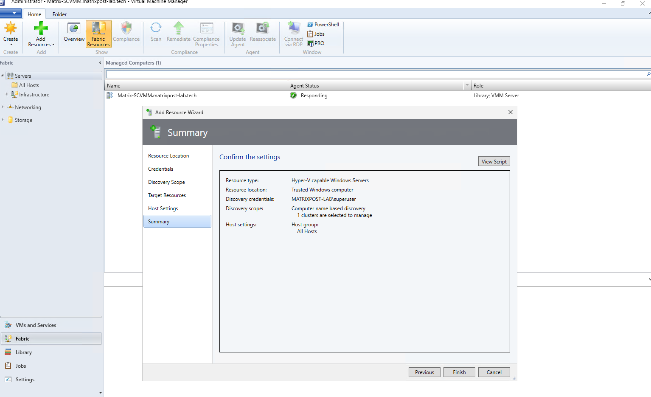Click the Add Resources green plus icon
Viewport: 651px width, 397px height.
tap(41, 28)
